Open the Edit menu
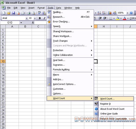 16,8
